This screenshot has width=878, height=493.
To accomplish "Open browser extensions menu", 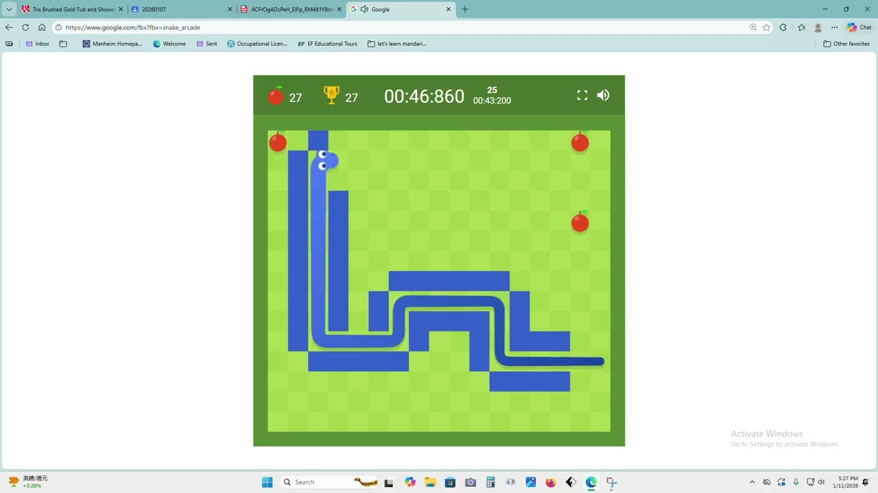I will 783,27.
